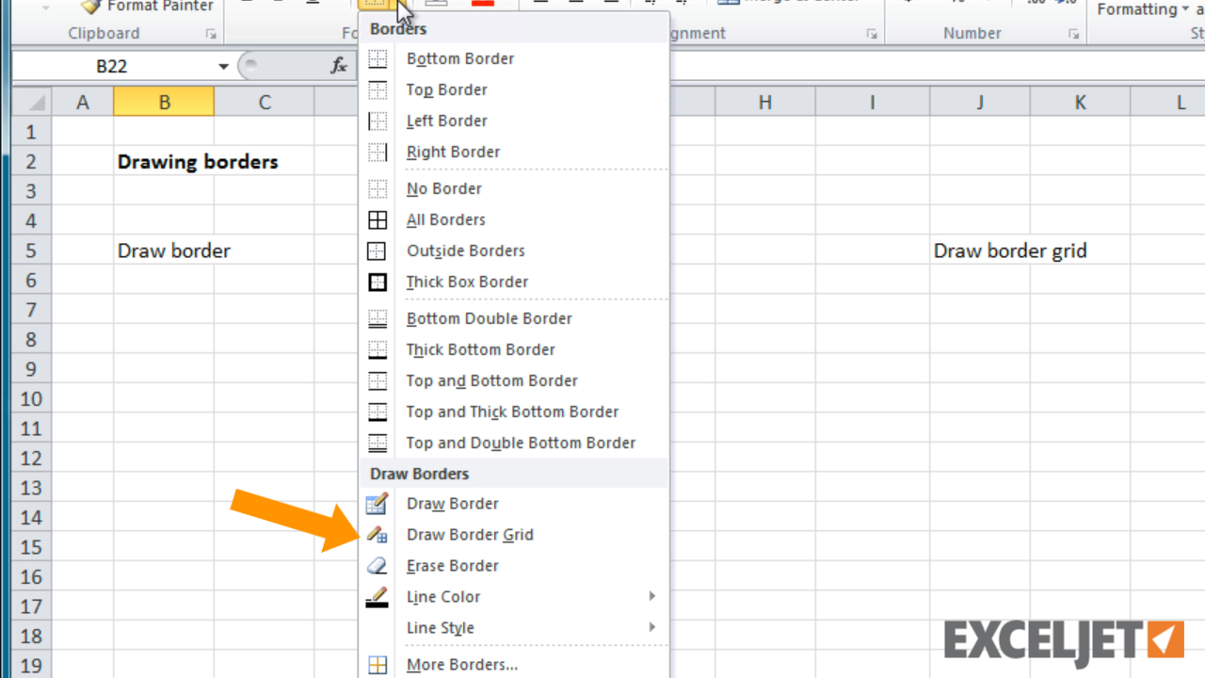Select the Bottom Border option
The height and width of the screenshot is (678, 1205).
click(460, 58)
